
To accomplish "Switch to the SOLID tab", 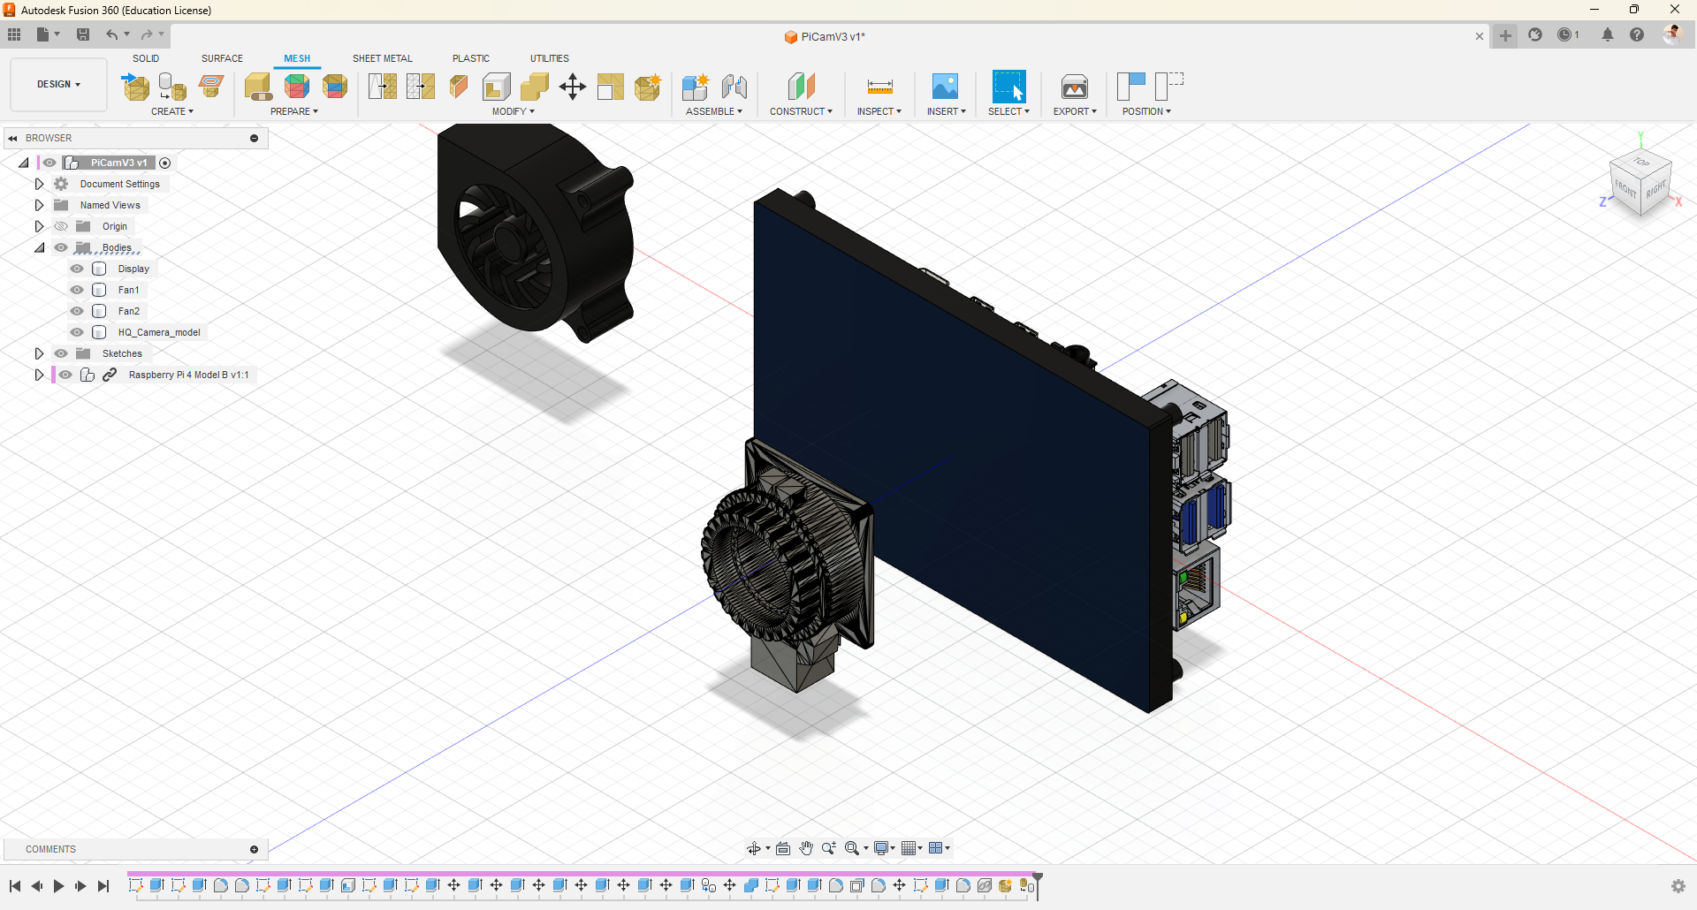I will click(146, 58).
